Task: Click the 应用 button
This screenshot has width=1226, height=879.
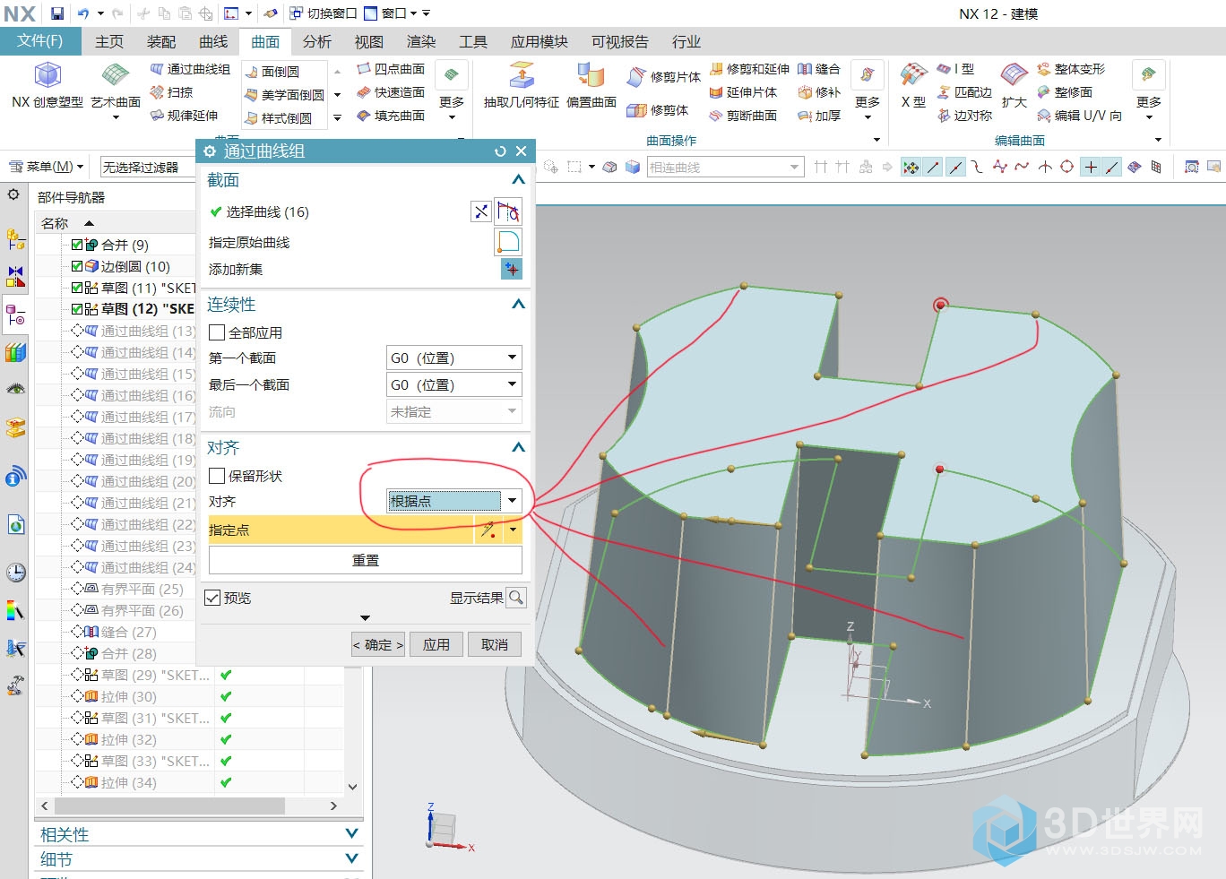Action: point(436,644)
